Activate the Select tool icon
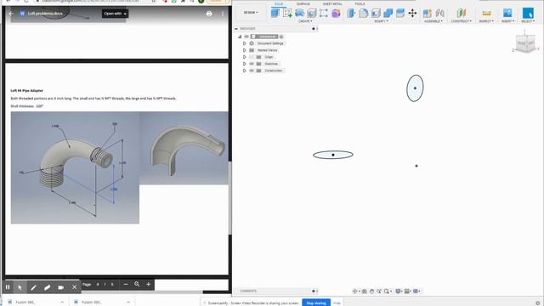Image resolution: width=544 pixels, height=306 pixels. point(528,14)
